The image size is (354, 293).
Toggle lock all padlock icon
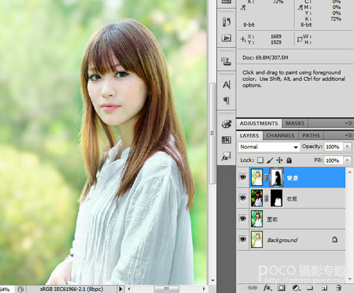[x=289, y=160]
